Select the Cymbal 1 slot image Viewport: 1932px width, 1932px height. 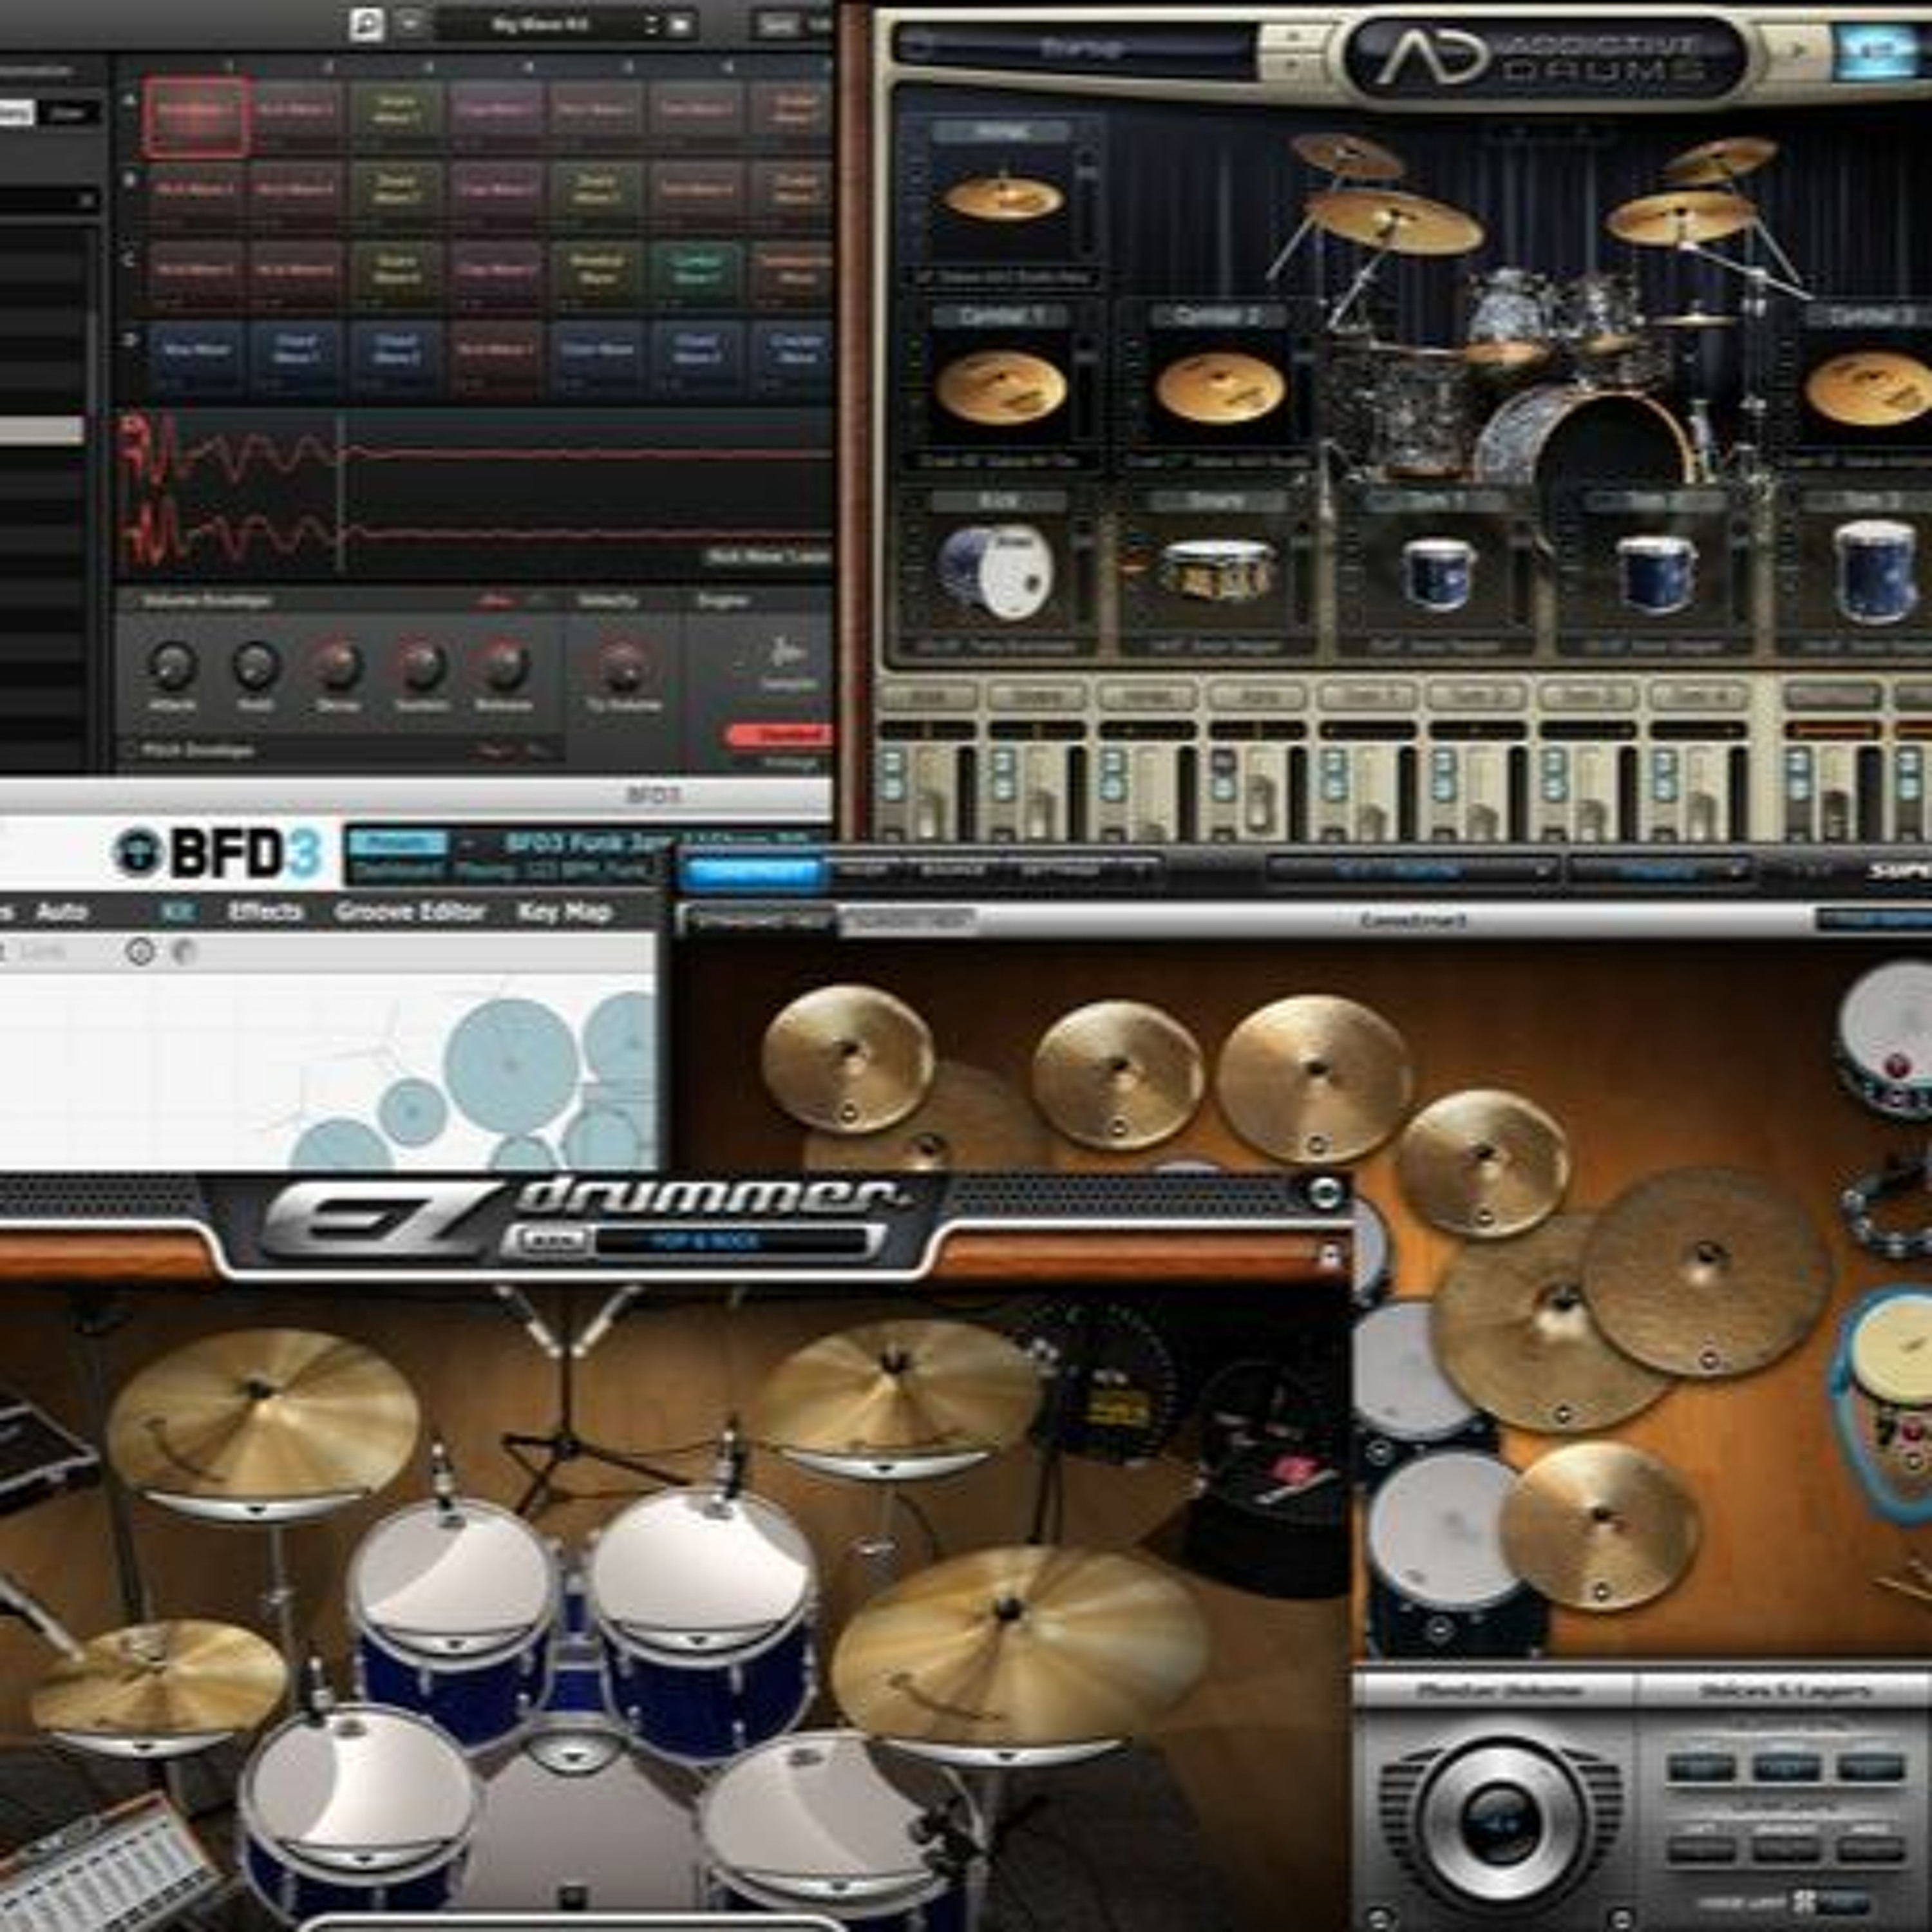[1001, 388]
